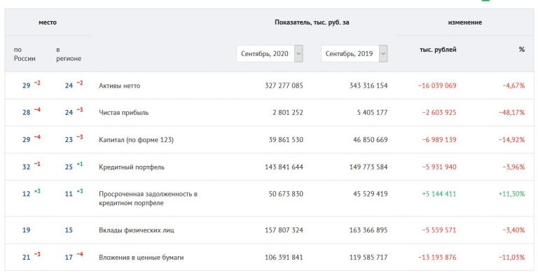Open Кредитный портфель indicator details
This screenshot has height=280, width=538.
(132, 167)
